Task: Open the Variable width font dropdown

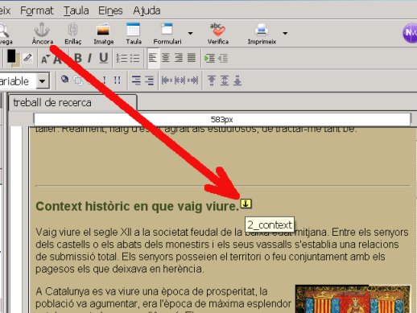Action: (43, 80)
